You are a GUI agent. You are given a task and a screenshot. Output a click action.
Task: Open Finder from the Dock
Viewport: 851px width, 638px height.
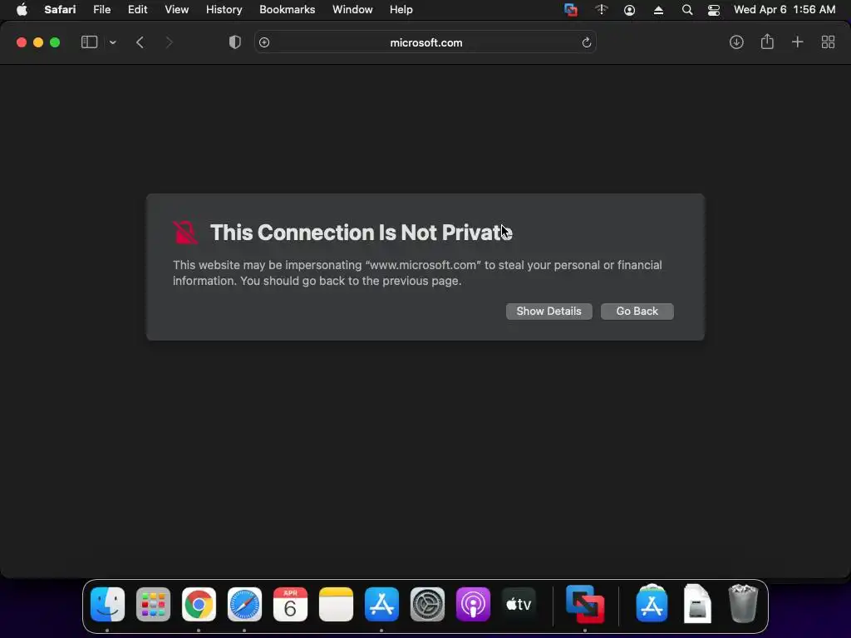coord(107,604)
